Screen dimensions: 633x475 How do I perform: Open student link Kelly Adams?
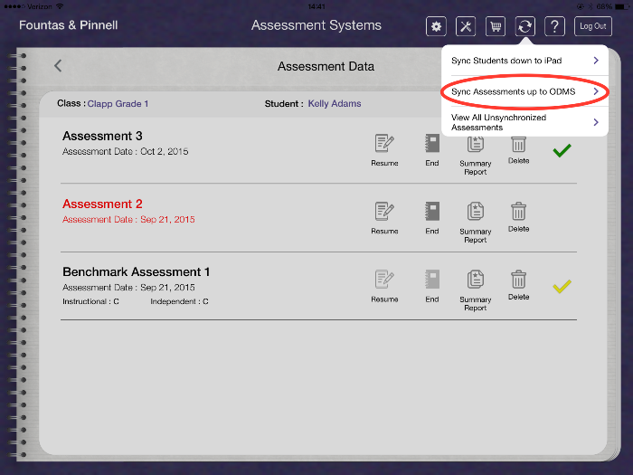[x=335, y=104]
